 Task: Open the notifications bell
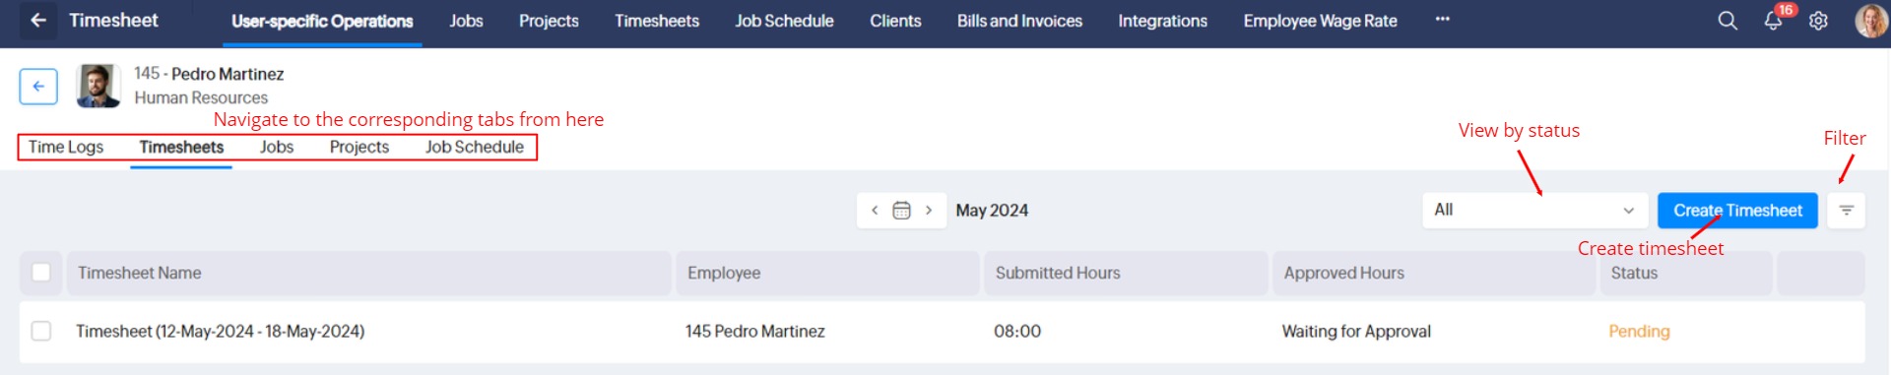pyautogui.click(x=1773, y=21)
